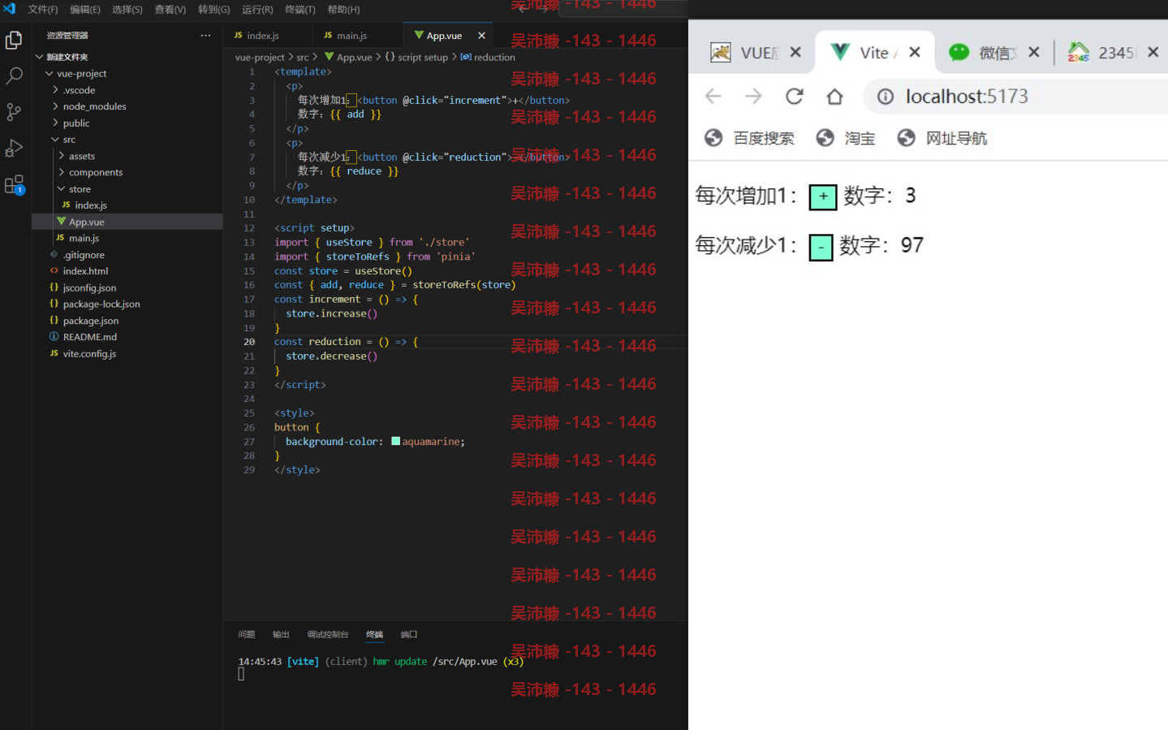The width and height of the screenshot is (1168, 730).
Task: Close the 2345 browser tab
Action: (1153, 52)
